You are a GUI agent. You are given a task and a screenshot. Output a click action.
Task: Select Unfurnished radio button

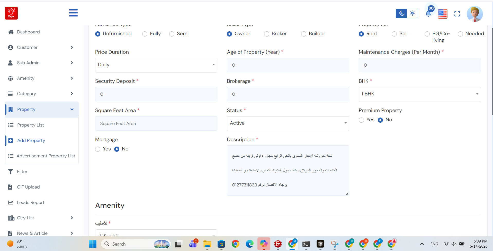pos(98,34)
